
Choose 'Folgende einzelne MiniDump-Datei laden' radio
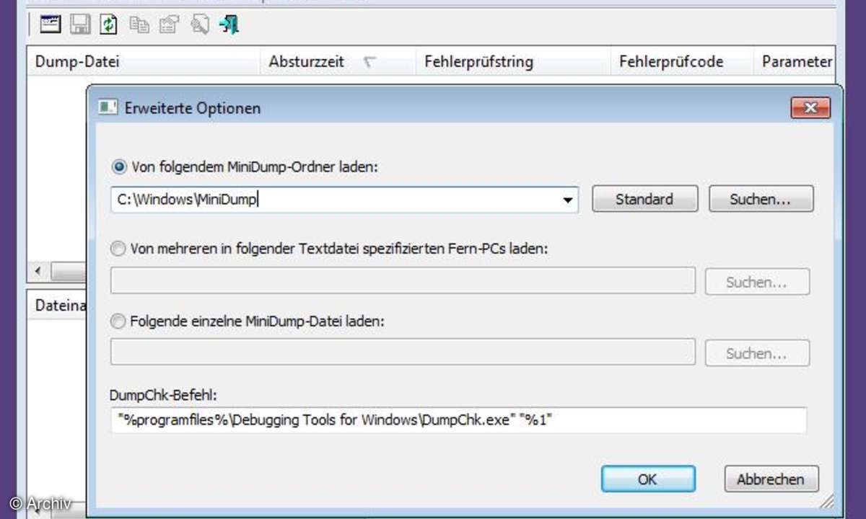[118, 322]
